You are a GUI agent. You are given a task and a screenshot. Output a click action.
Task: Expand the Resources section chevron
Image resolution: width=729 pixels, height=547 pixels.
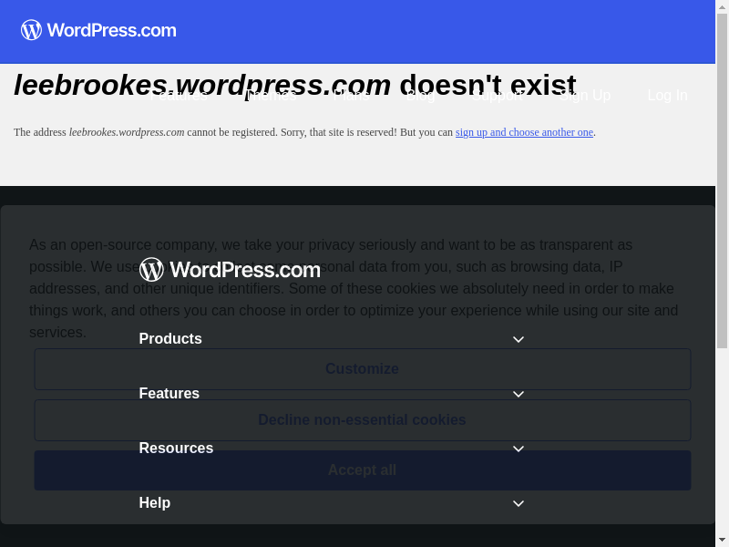click(519, 449)
